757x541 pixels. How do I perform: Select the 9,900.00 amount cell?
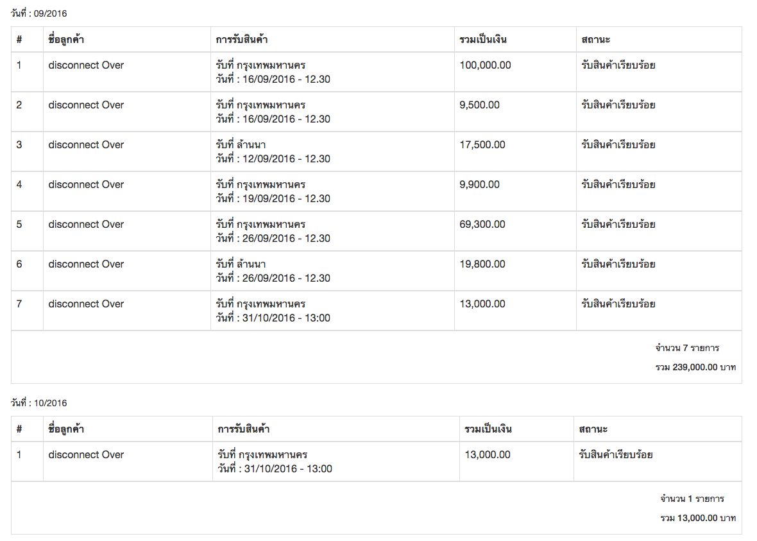pos(480,185)
